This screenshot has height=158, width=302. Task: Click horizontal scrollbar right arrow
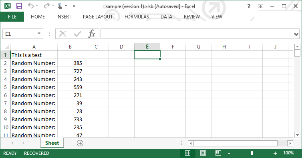click(x=290, y=143)
